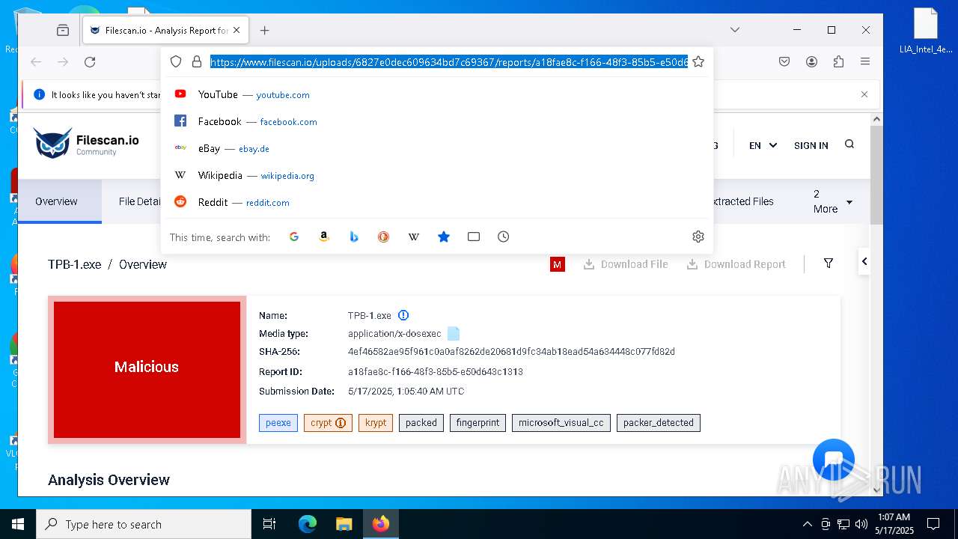
Task: Click Windows taskbar search box
Action: coord(144,524)
